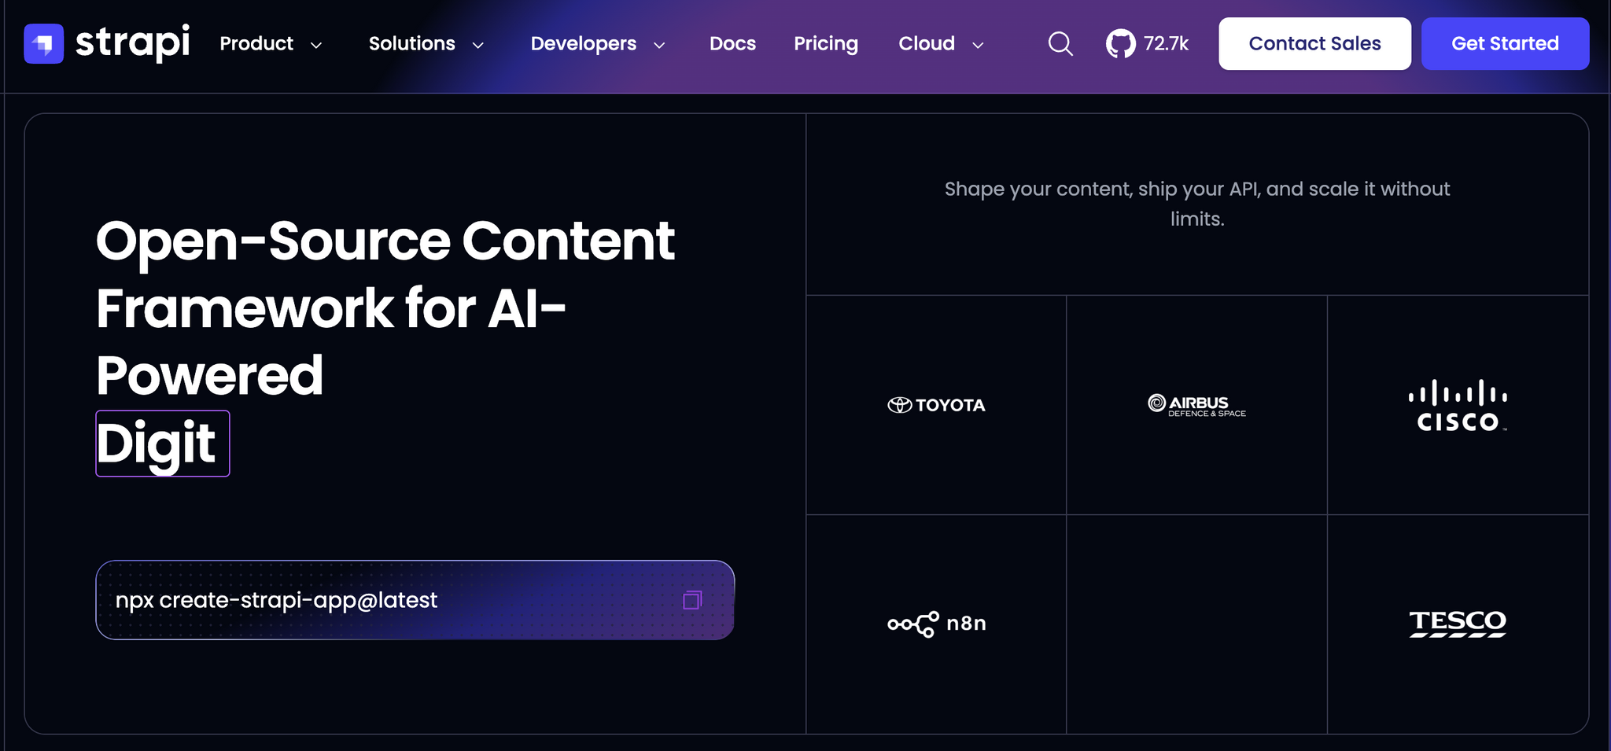Expand the Cloud menu
1611x751 pixels.
941,44
